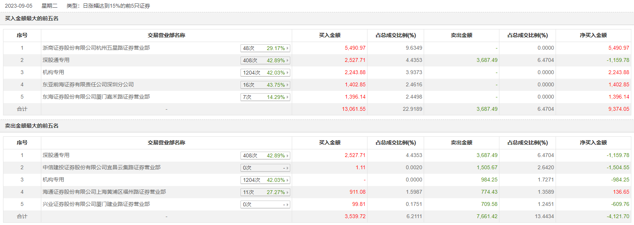Open 浙商证券杭州五星路证券营业部 link
Viewport: 634px width, 225px height.
coord(96,48)
